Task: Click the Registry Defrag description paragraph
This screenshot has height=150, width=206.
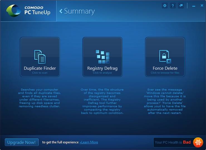Action: [102, 101]
